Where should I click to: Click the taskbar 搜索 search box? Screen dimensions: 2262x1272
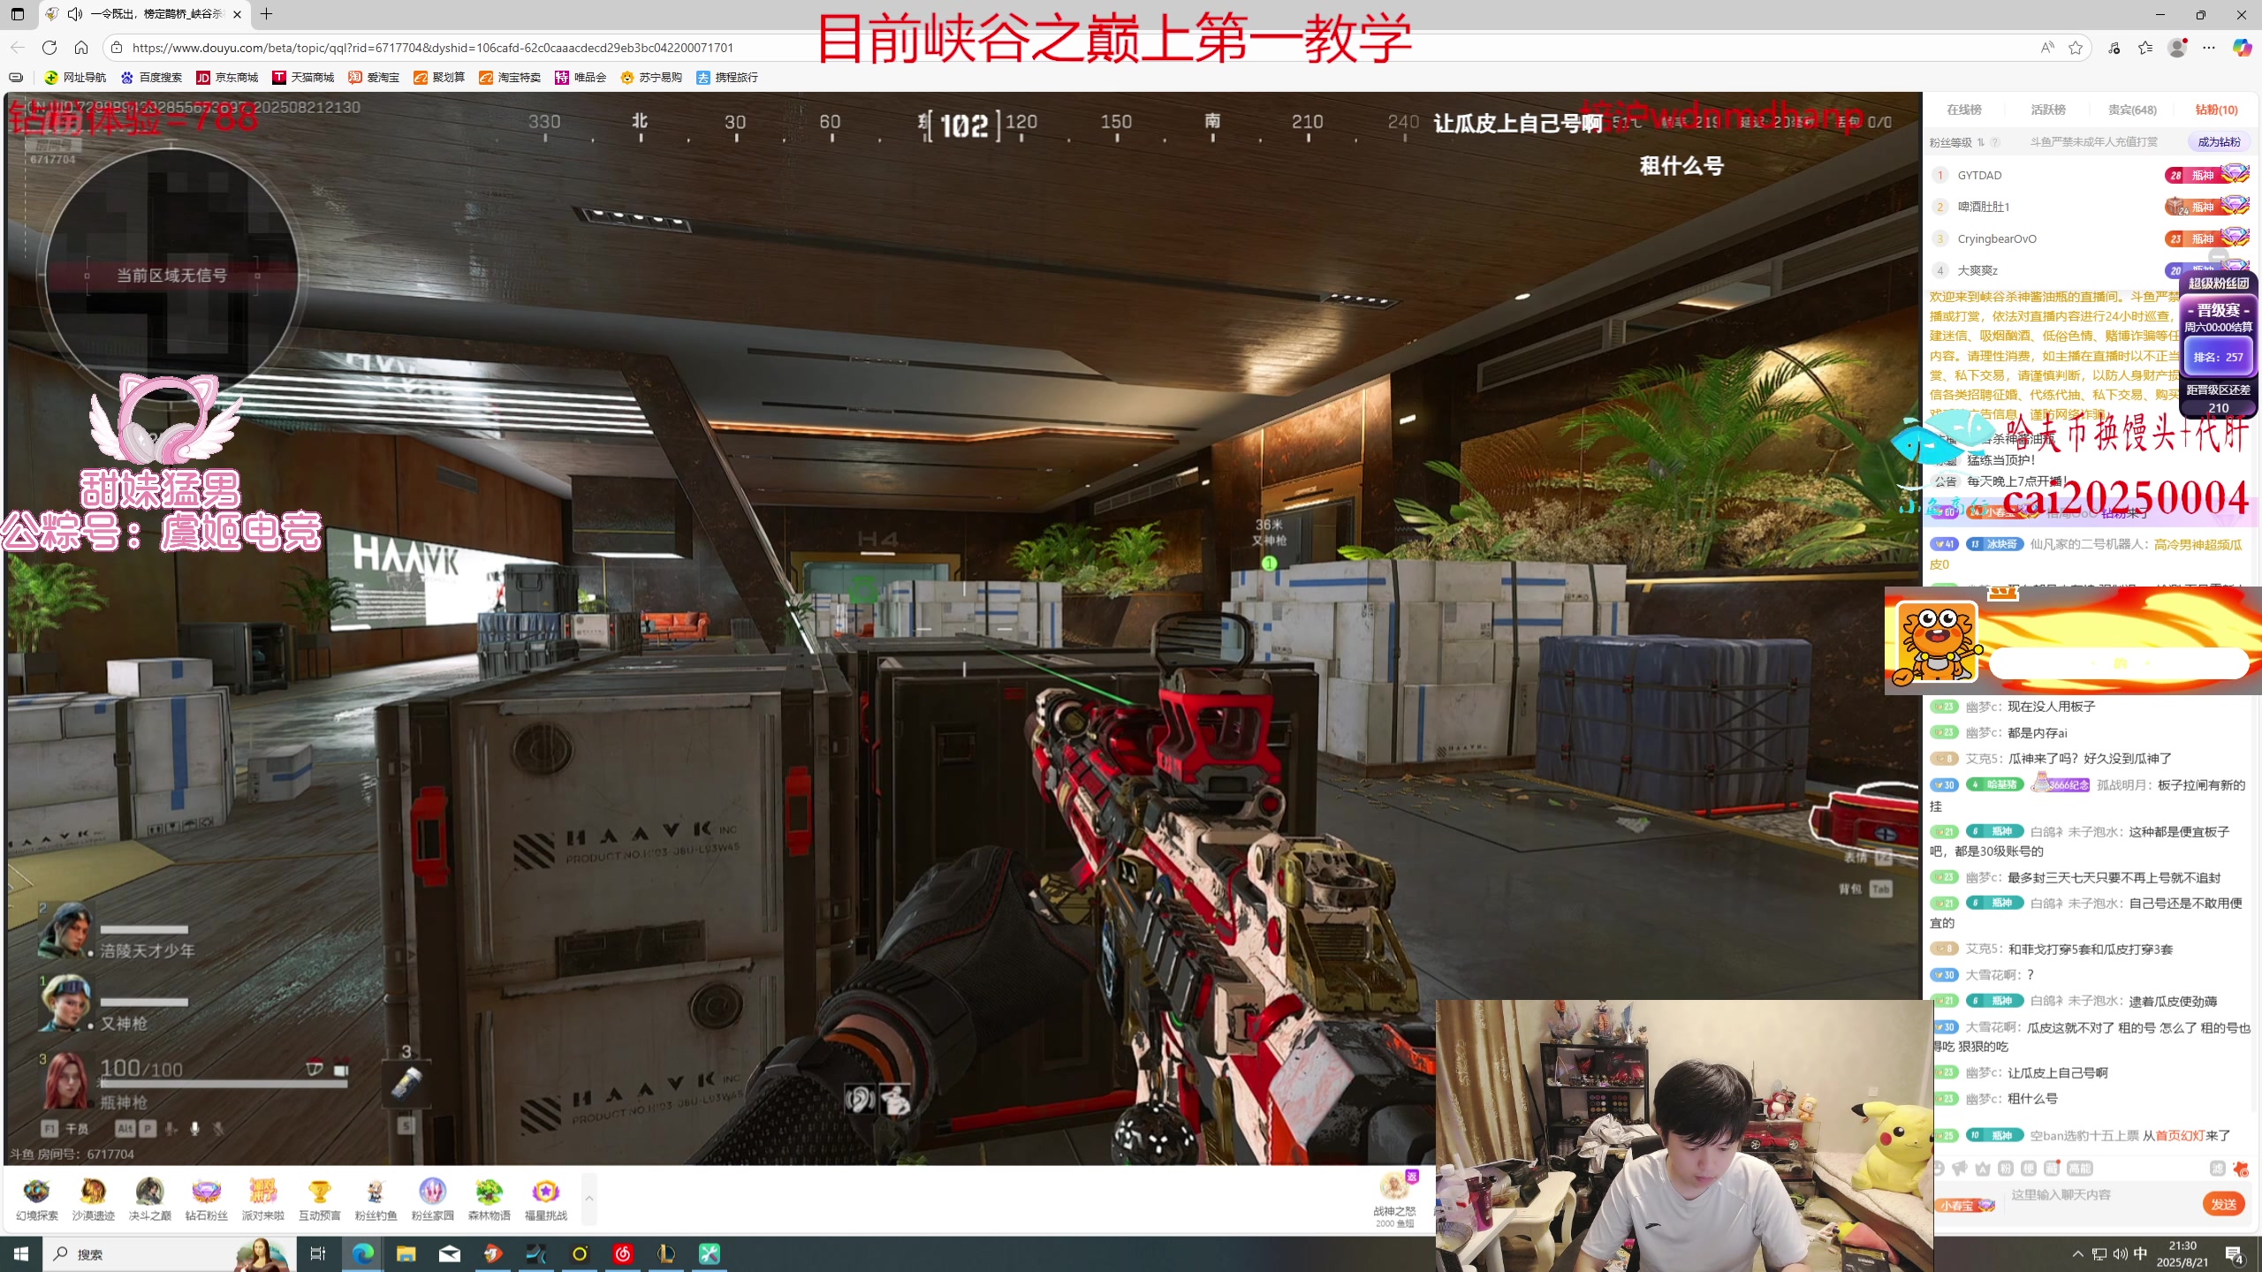click(168, 1253)
